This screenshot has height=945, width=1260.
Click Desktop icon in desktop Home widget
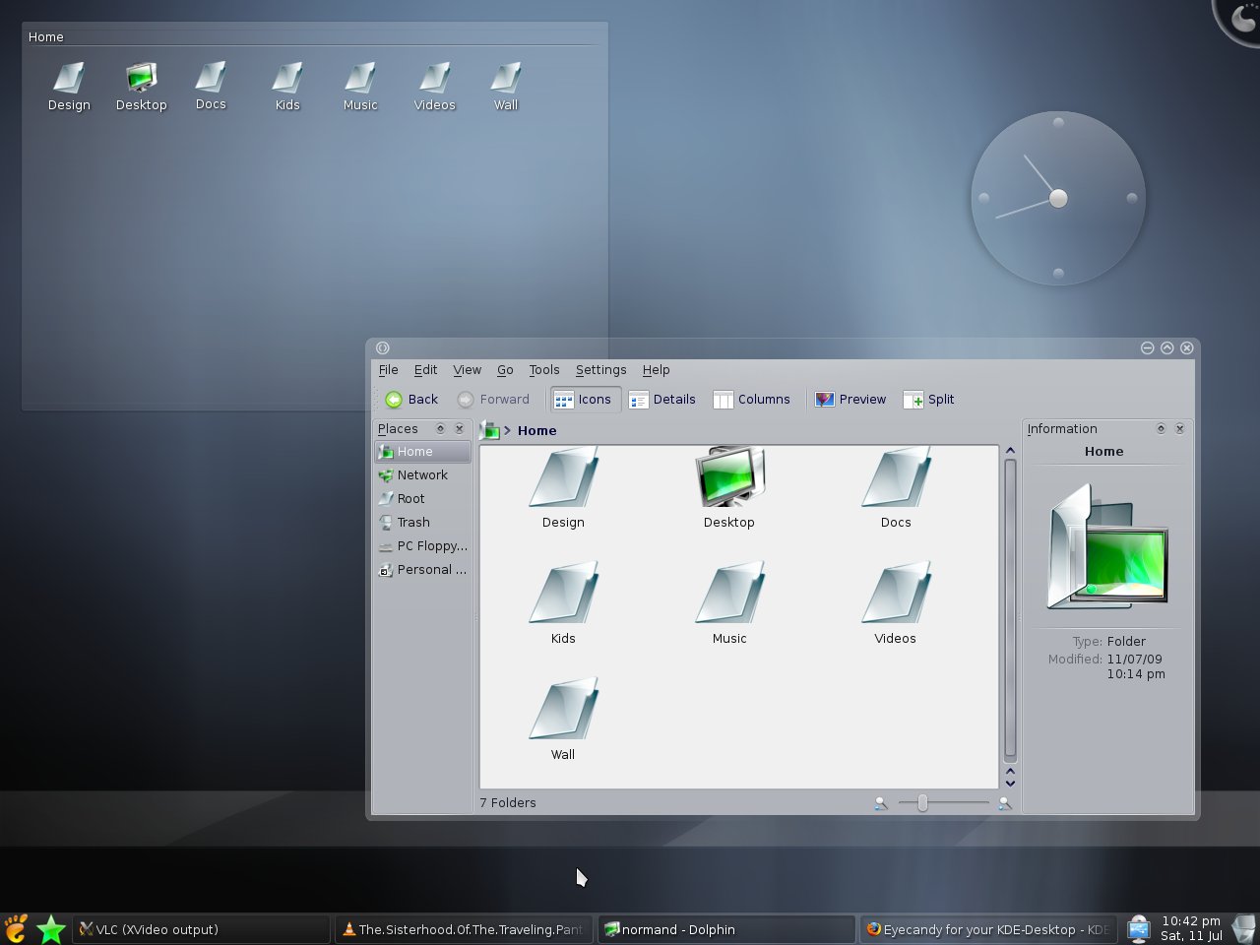[142, 87]
